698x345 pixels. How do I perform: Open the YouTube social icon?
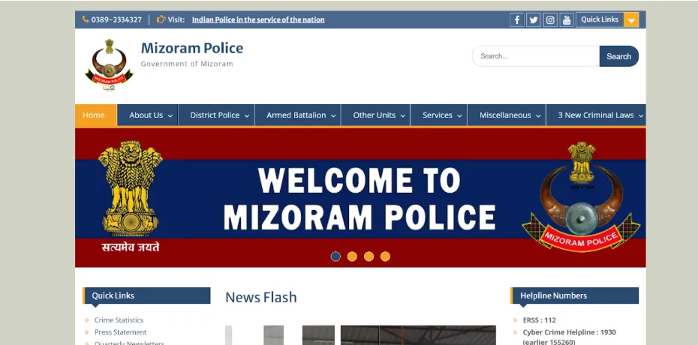click(567, 20)
